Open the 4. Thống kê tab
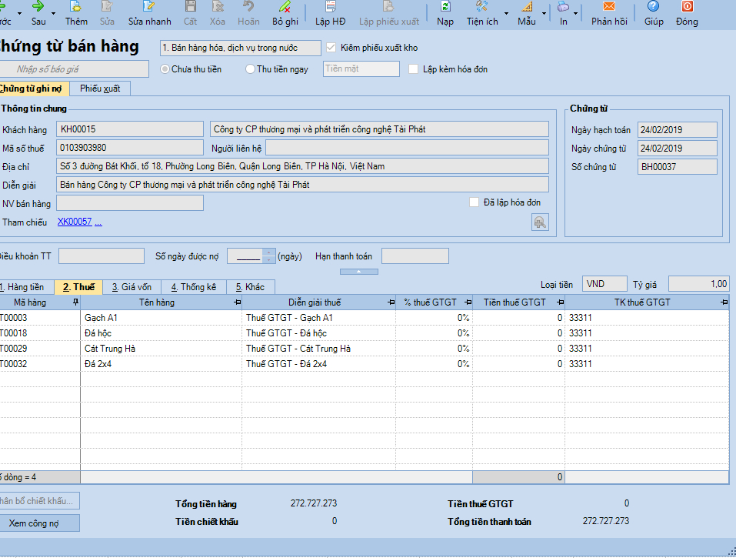This screenshot has height=558, width=736. [193, 287]
